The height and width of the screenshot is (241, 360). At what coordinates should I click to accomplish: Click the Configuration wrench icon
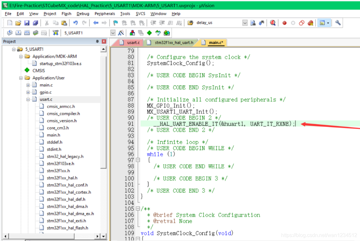point(338,23)
